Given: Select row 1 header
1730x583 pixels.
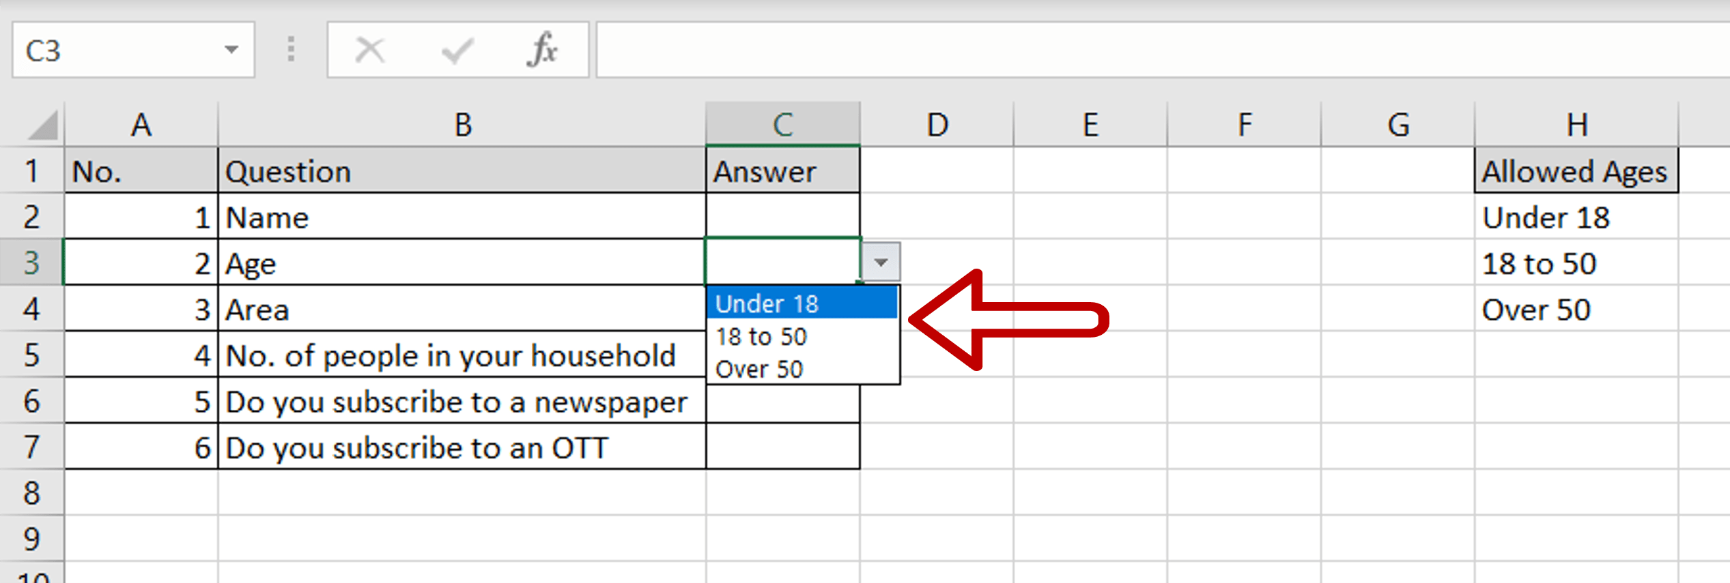Looking at the screenshot, I should (x=31, y=170).
